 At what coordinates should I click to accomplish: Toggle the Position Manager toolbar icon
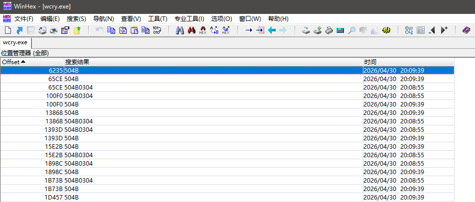pos(409,30)
